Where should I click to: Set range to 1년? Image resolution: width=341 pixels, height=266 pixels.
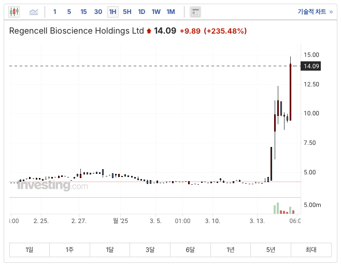click(231, 250)
